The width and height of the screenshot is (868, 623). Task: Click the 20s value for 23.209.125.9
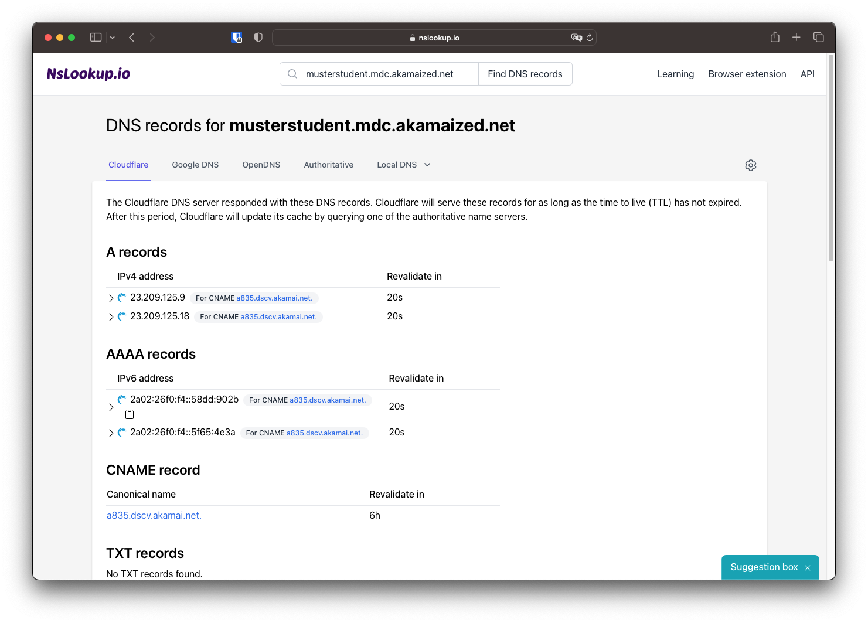coord(394,298)
